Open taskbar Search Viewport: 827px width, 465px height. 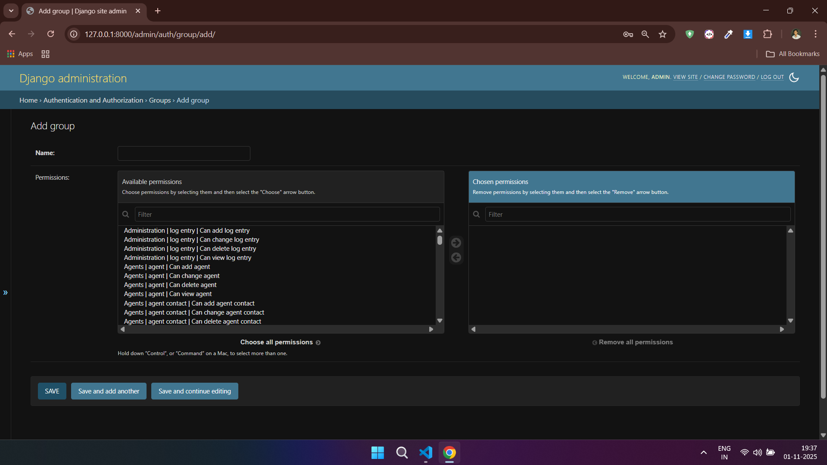[x=402, y=453]
